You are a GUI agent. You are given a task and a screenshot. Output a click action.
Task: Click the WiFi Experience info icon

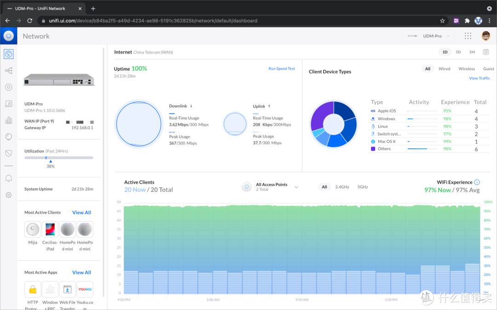tap(477, 182)
